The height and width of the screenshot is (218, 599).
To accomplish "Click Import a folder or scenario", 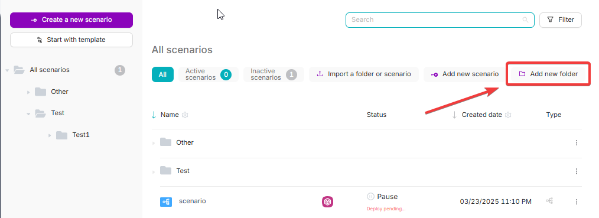I will (364, 74).
